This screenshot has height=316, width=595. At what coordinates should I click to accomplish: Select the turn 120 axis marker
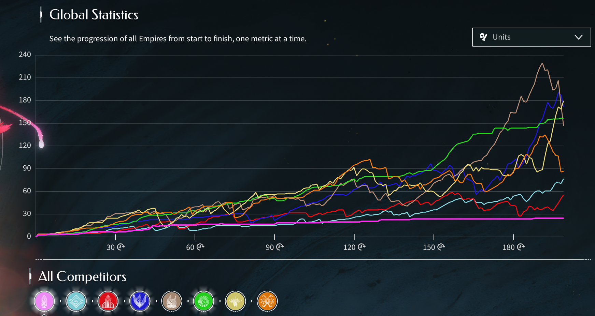[354, 247]
